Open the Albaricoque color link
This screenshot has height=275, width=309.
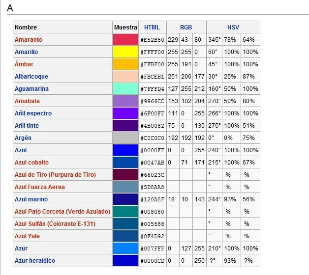click(31, 77)
